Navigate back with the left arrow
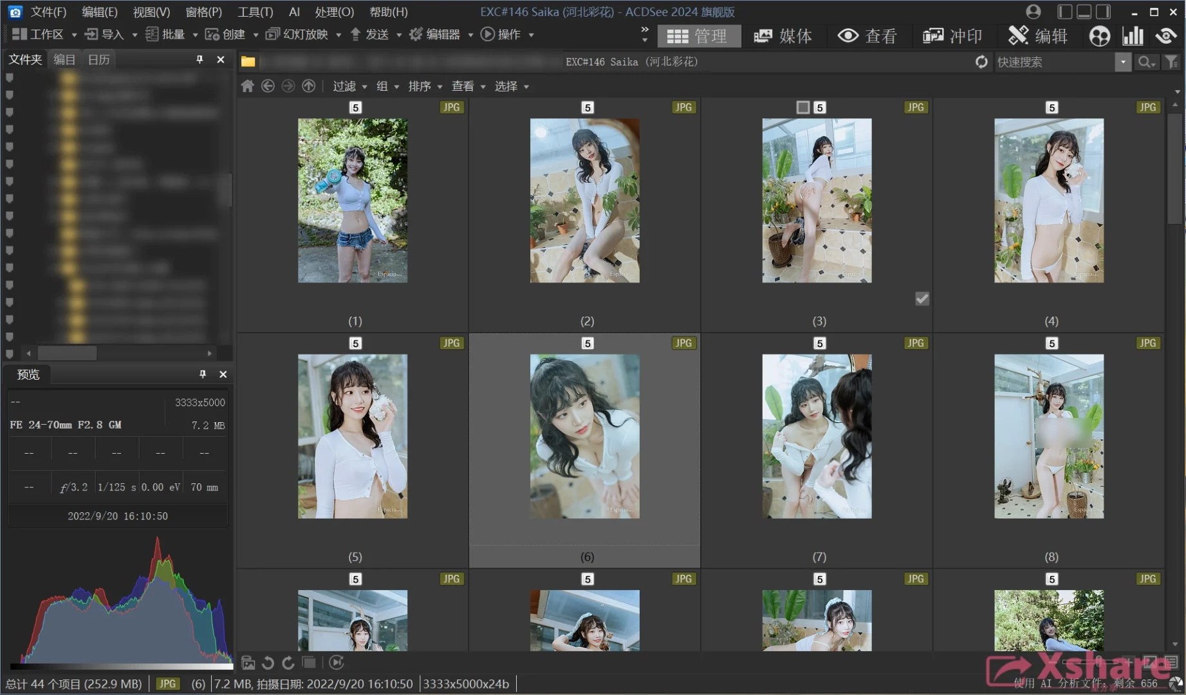 tap(268, 86)
